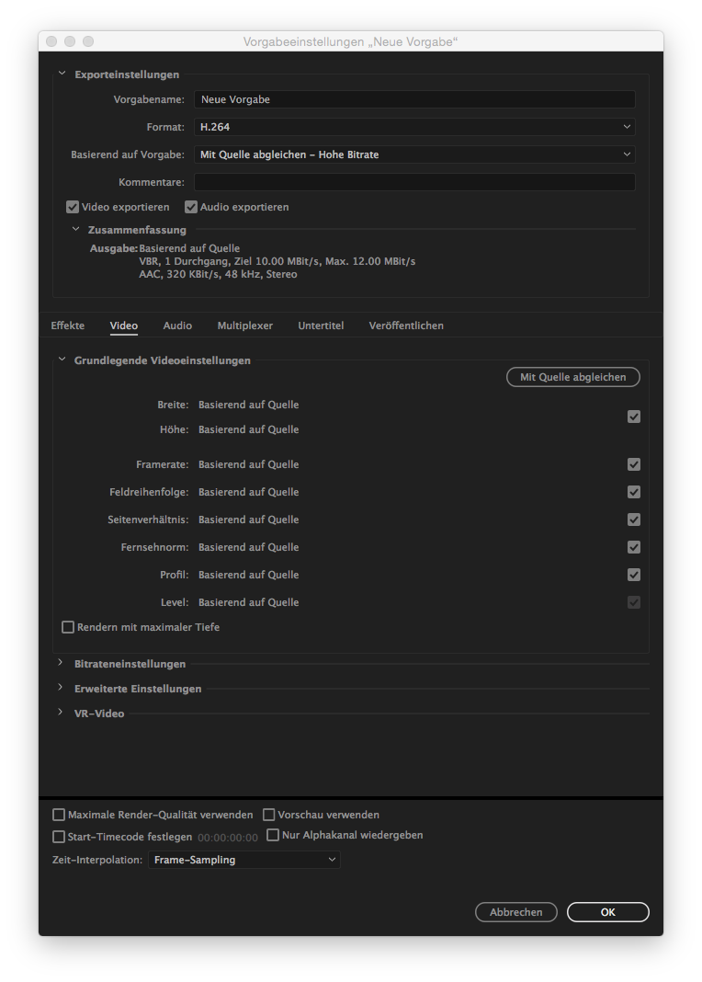702x982 pixels.
Task: Open the Basierend auf Vorgabe dropdown
Action: click(414, 154)
